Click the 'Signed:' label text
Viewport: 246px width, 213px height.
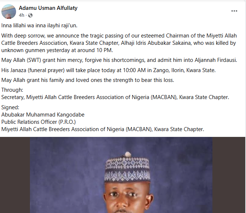tap(10, 107)
